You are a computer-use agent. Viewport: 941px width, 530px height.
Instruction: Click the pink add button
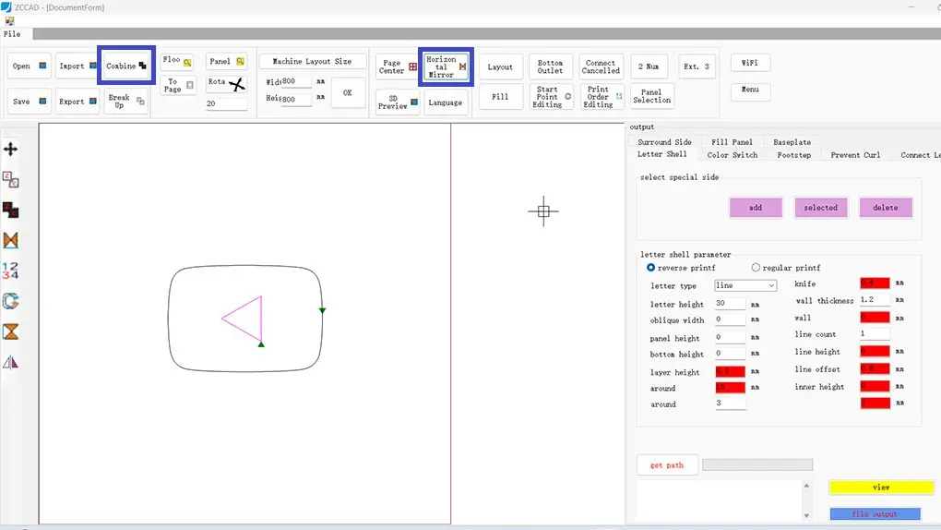(756, 208)
